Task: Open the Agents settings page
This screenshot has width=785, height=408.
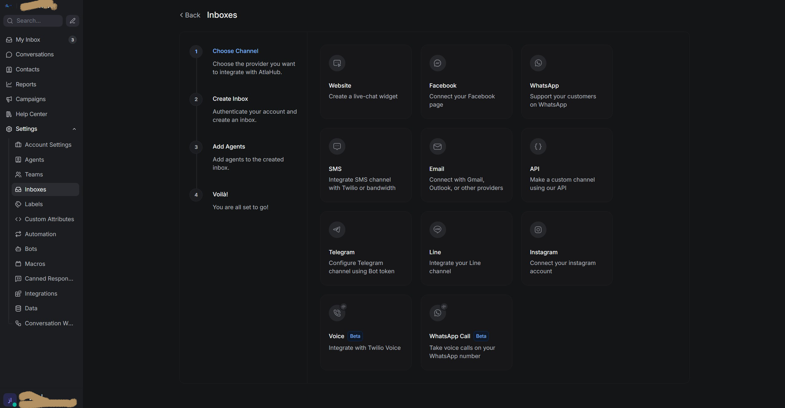Action: (45, 160)
